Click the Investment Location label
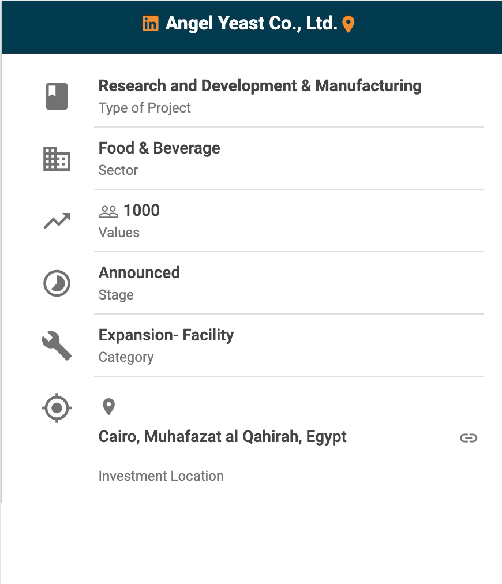This screenshot has width=502, height=584. click(x=161, y=476)
